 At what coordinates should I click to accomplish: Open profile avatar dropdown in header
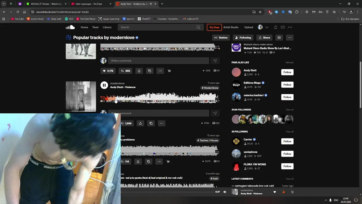coord(264,27)
